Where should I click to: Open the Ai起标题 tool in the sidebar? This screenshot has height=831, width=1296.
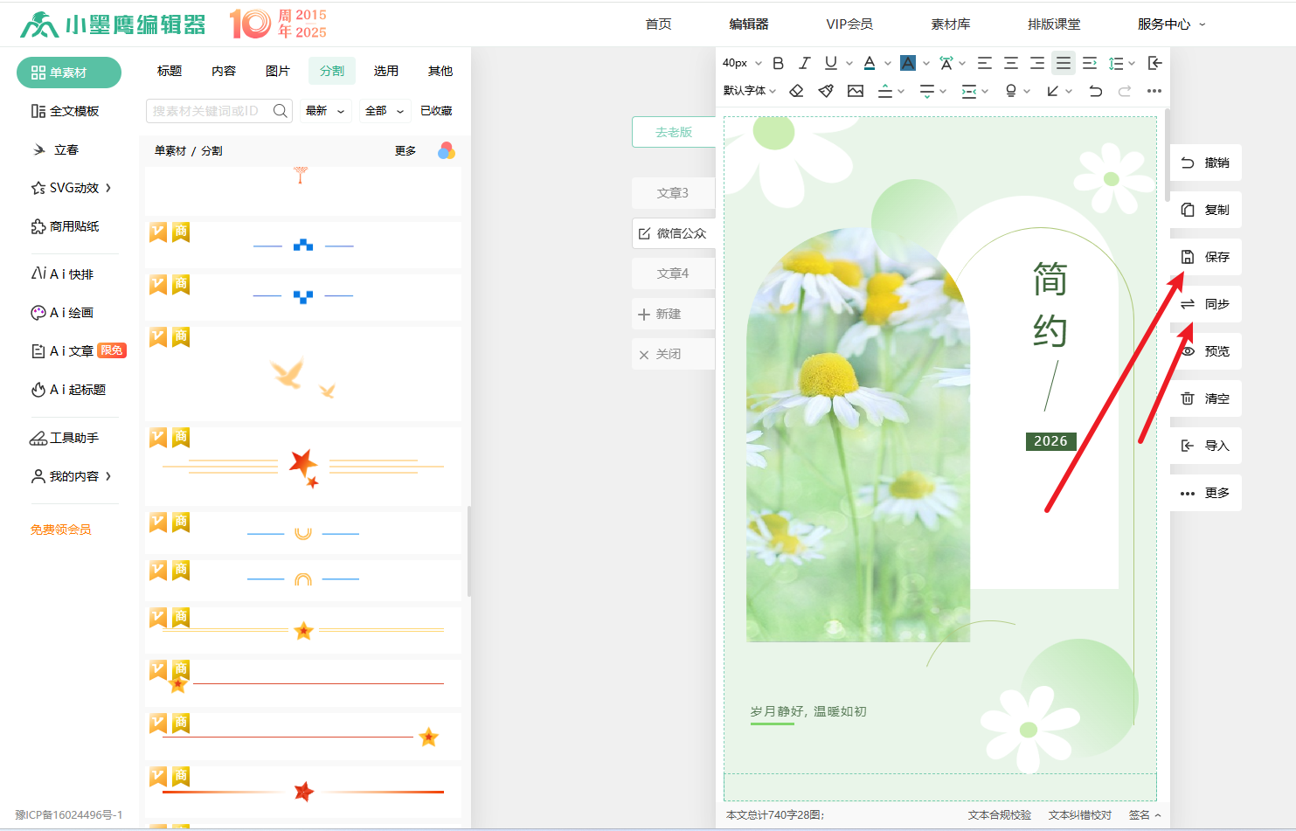68,390
